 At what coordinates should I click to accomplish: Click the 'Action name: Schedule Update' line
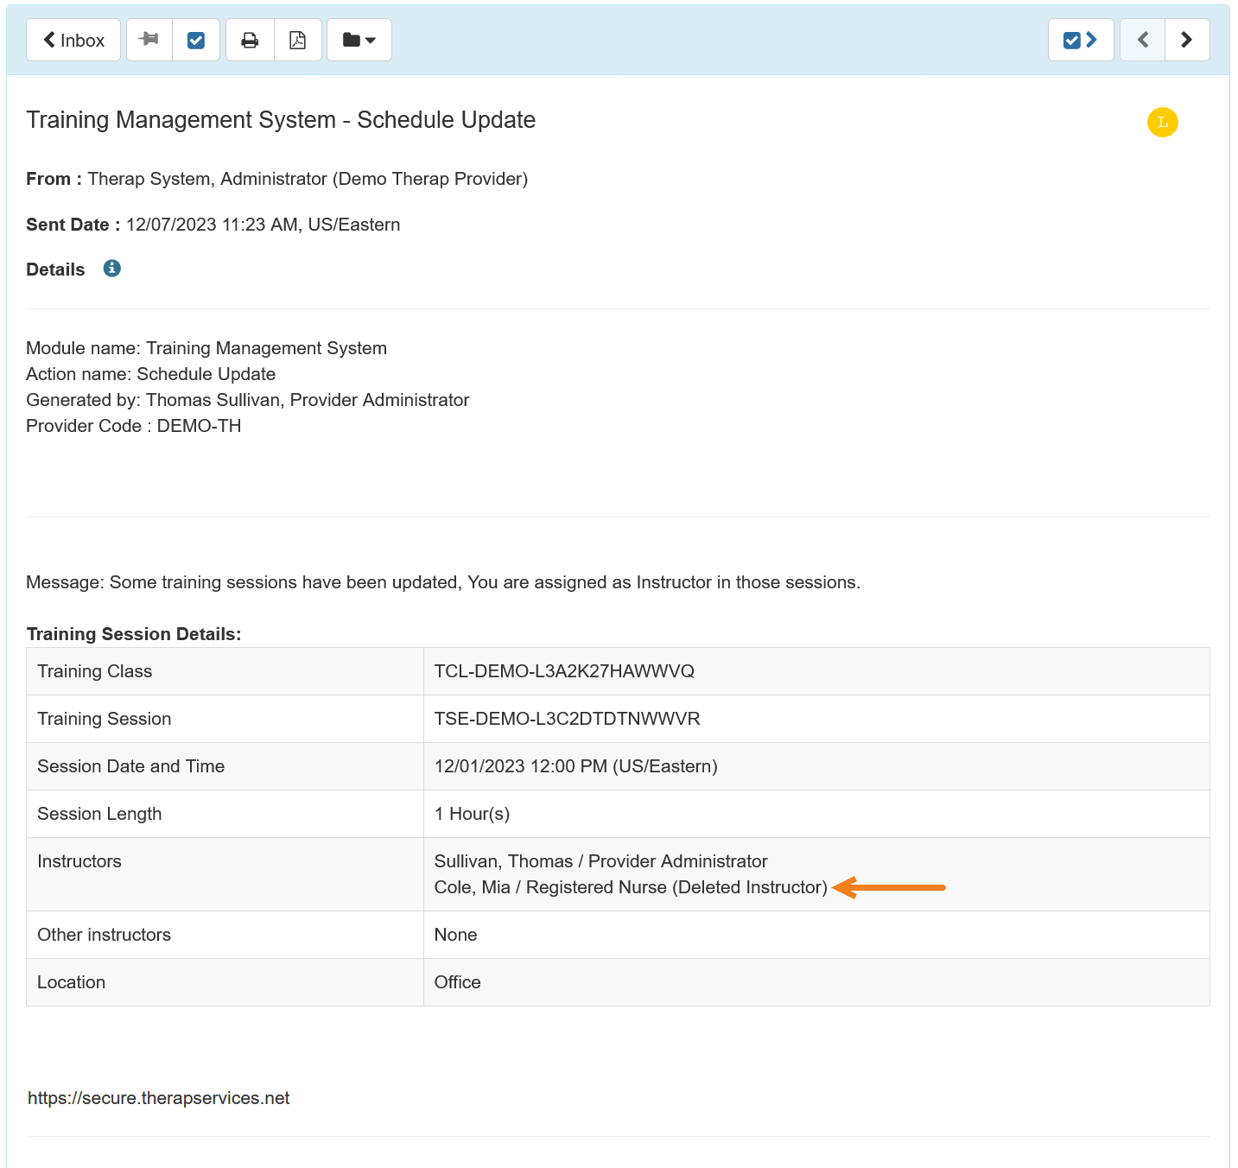[151, 374]
